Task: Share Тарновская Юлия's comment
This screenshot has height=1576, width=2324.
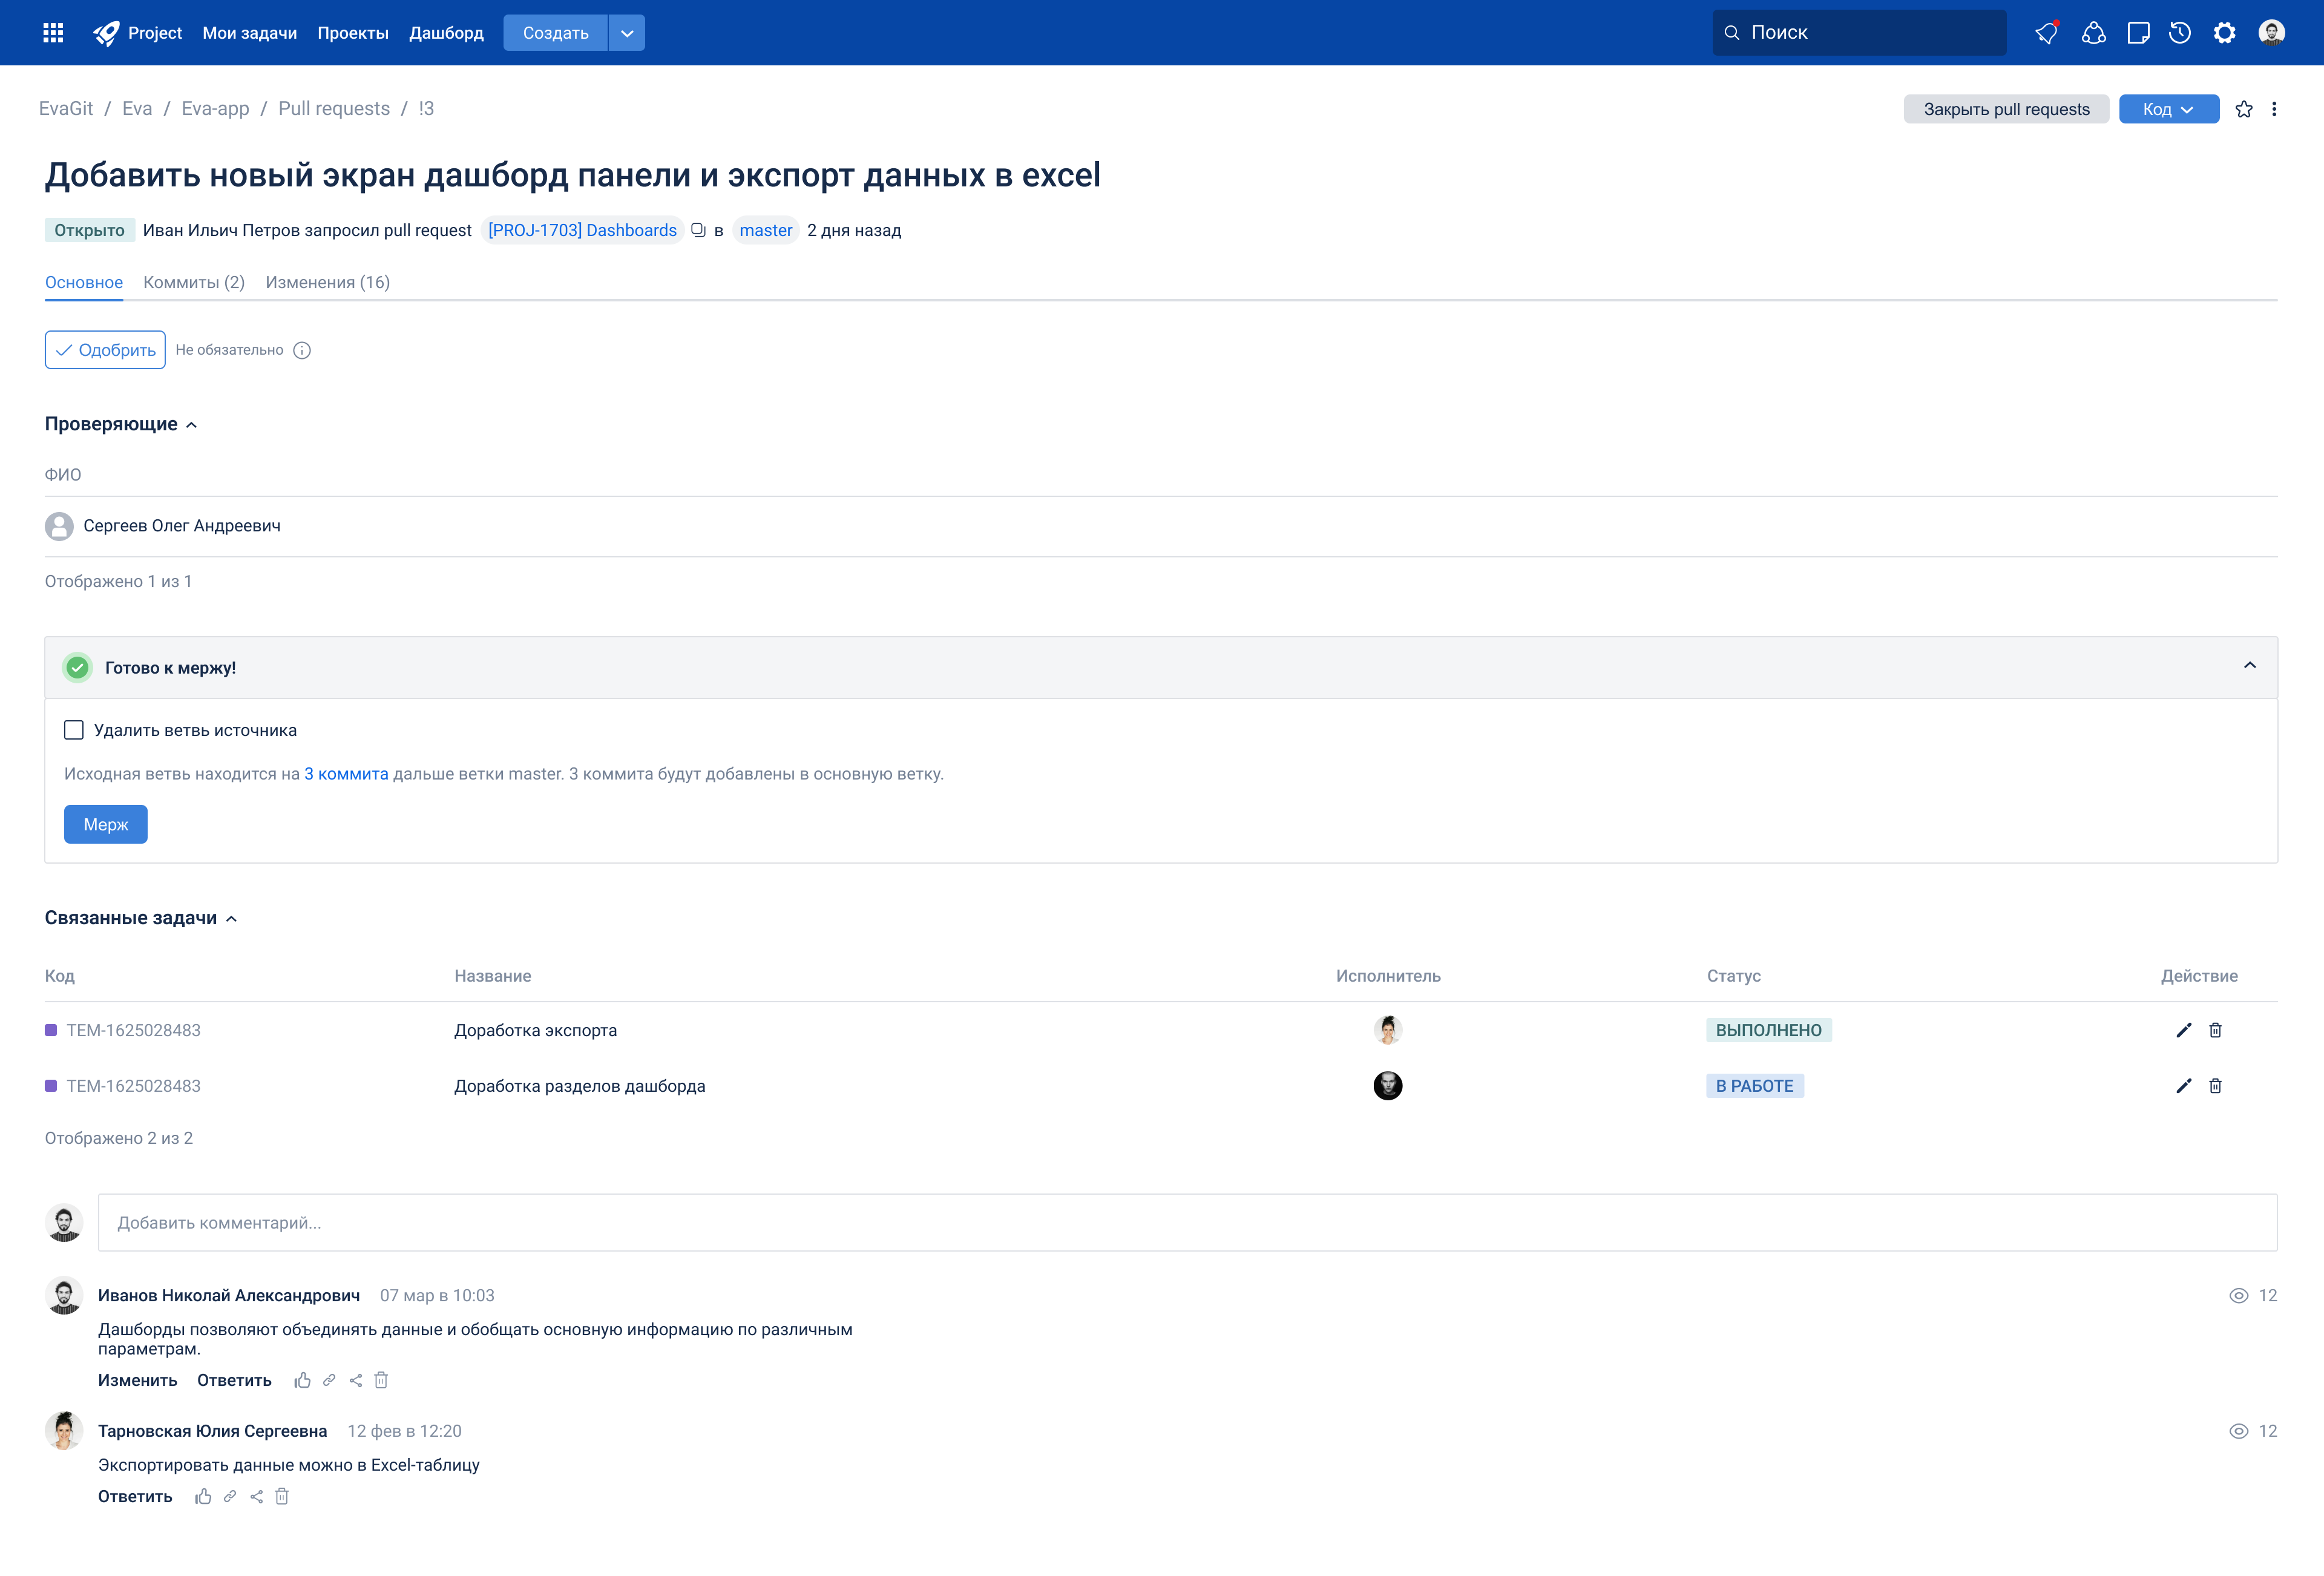Action: 257,1496
